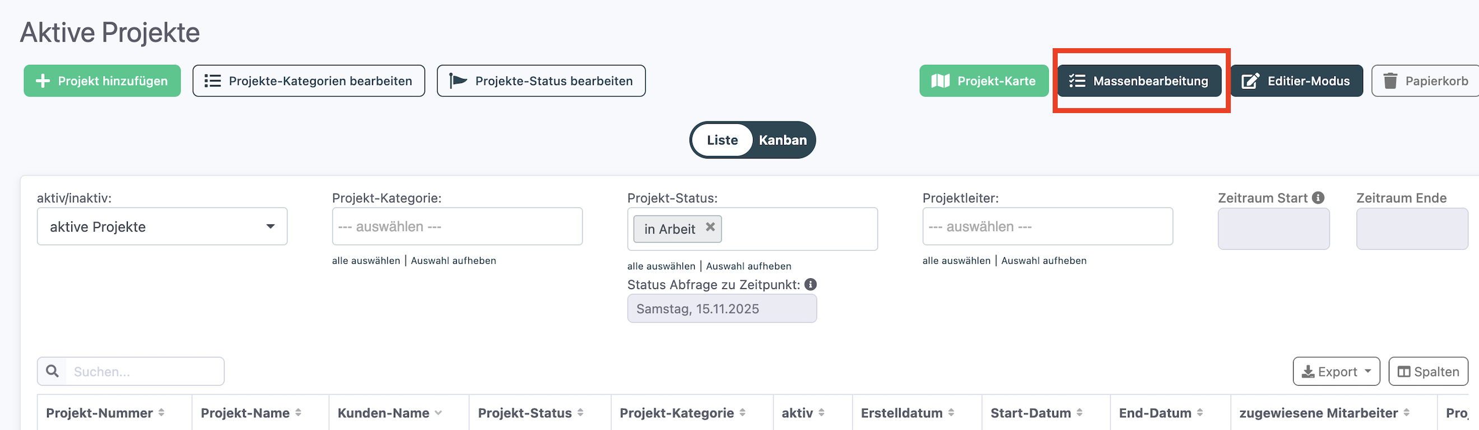This screenshot has height=430, width=1479.
Task: Click the info icon beside Zeitraum Start
Action: pyautogui.click(x=1318, y=198)
